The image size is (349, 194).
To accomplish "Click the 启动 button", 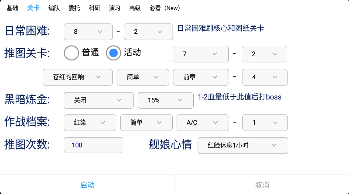I will 87,185.
